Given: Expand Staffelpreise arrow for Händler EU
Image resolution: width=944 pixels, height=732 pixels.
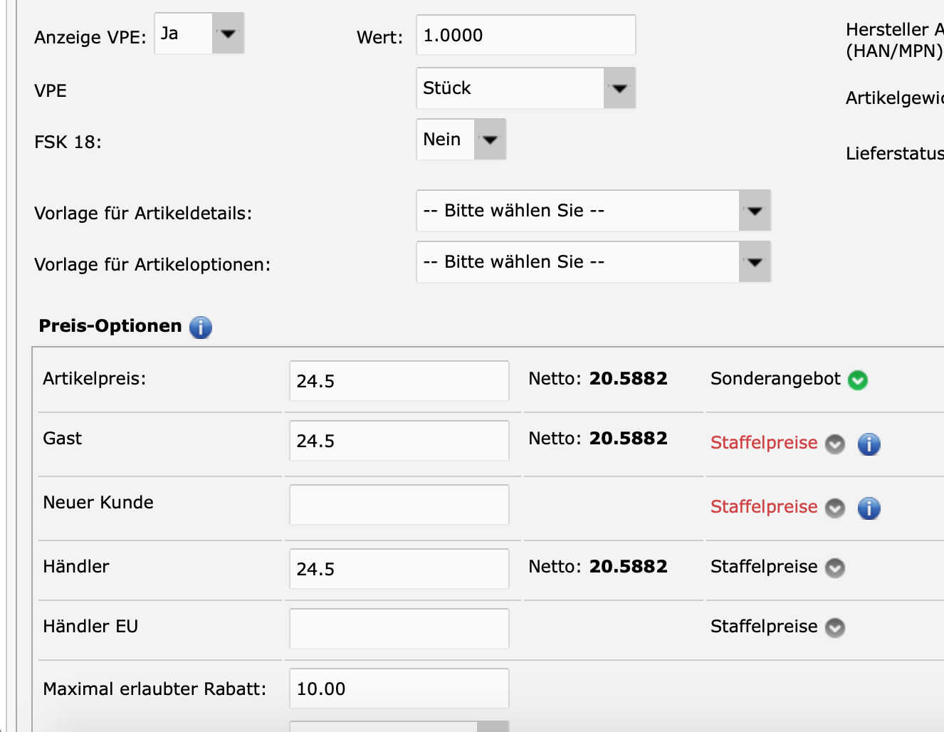Looking at the screenshot, I should 834,628.
